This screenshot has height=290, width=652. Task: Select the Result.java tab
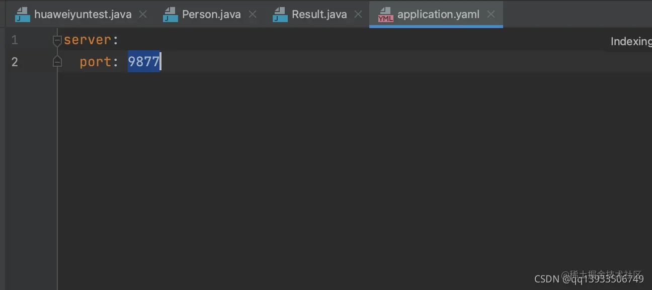(x=319, y=14)
